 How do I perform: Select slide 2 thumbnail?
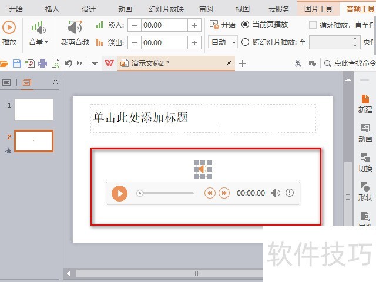(x=33, y=141)
